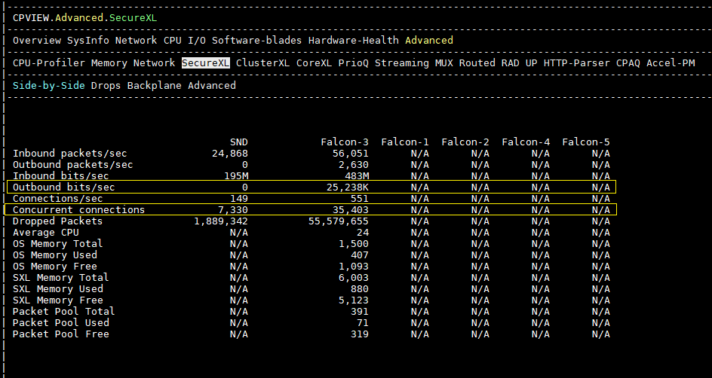Click the Packet Pool Total label

[63, 312]
